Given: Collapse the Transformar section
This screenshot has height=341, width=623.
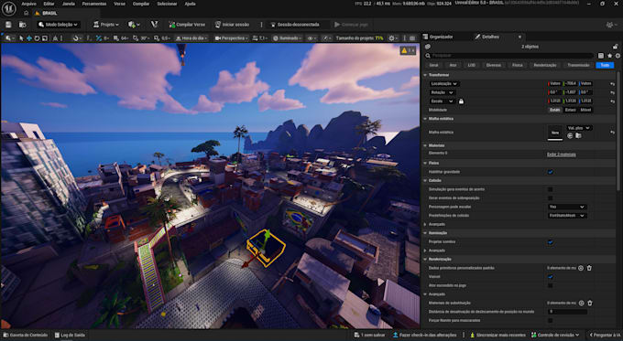Looking at the screenshot, I should [425, 75].
